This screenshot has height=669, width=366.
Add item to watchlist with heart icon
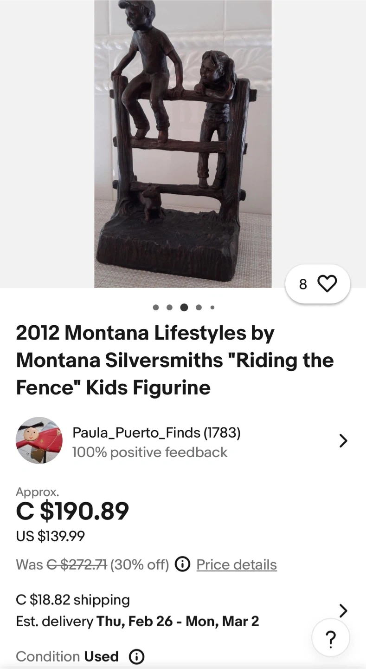327,284
